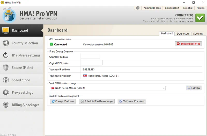Open the Knowledge base link
207x136 pixels.
152,8
